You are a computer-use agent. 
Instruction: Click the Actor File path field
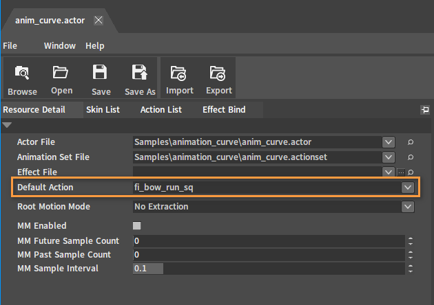tap(258, 142)
